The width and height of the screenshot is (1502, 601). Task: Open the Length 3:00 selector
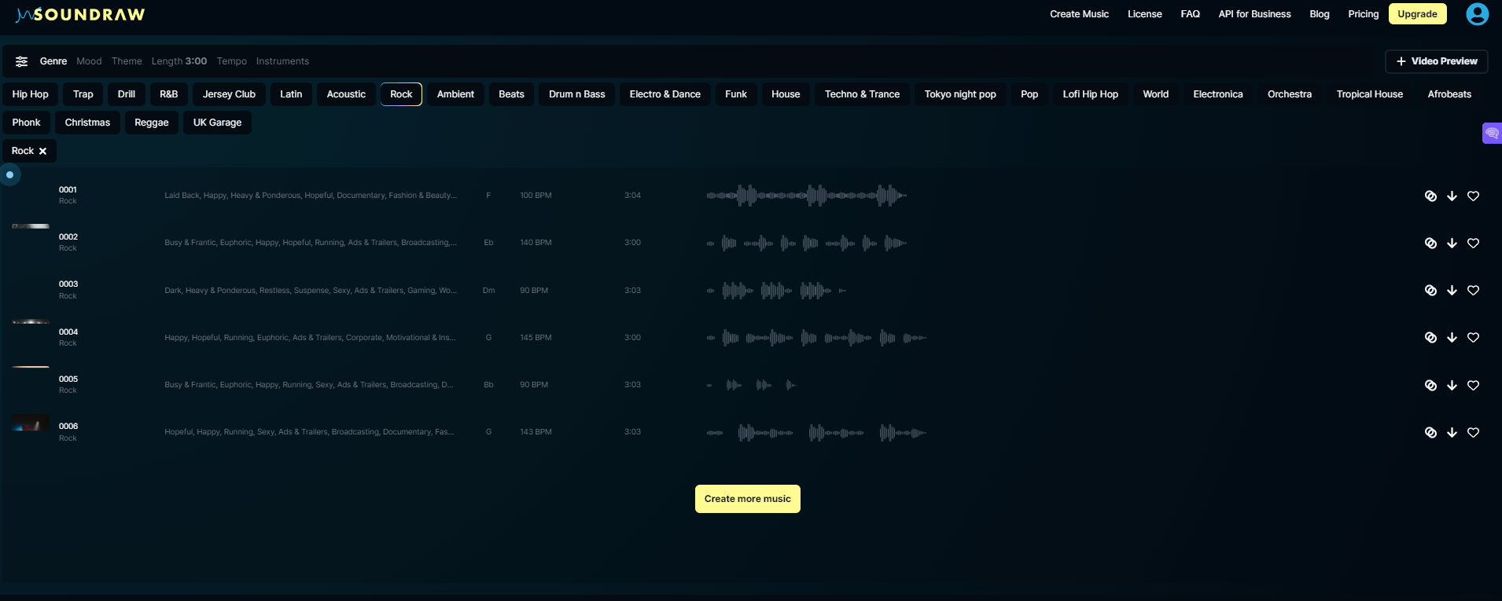[x=179, y=61]
